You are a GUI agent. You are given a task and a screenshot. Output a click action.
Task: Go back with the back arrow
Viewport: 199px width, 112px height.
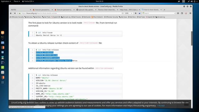[x=15, y=13]
